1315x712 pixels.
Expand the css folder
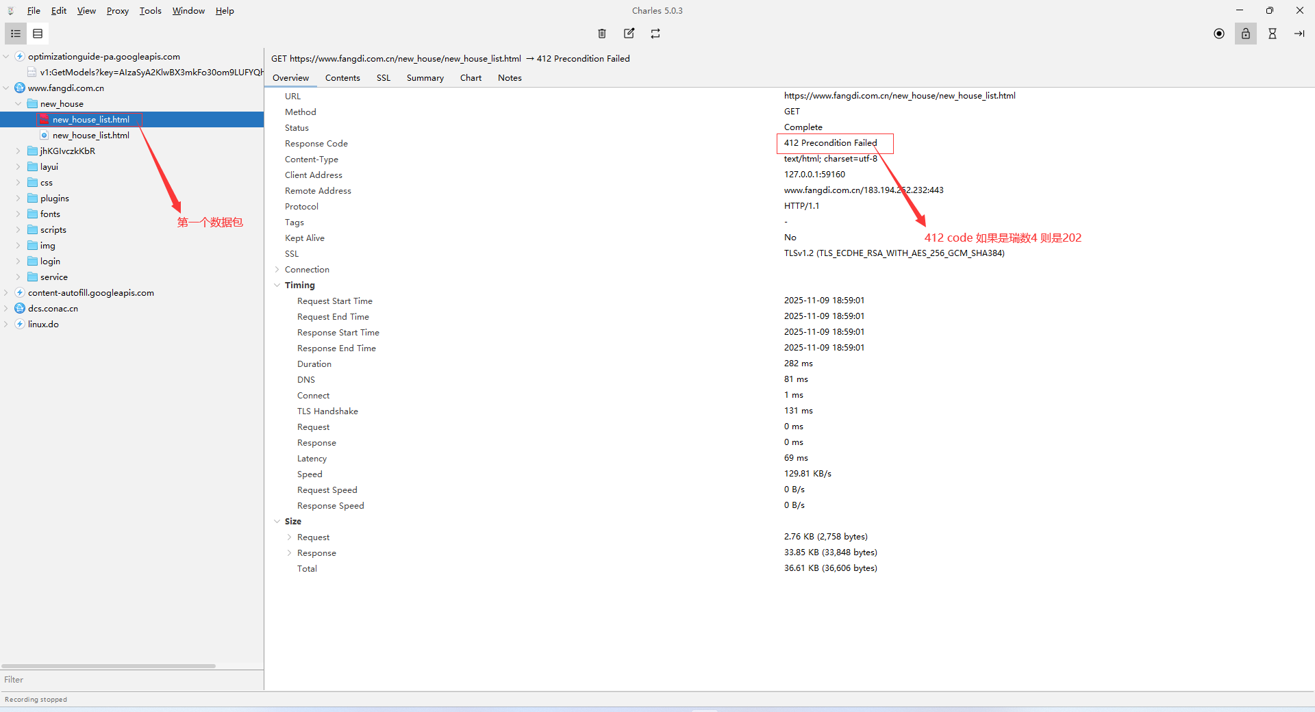pos(18,183)
